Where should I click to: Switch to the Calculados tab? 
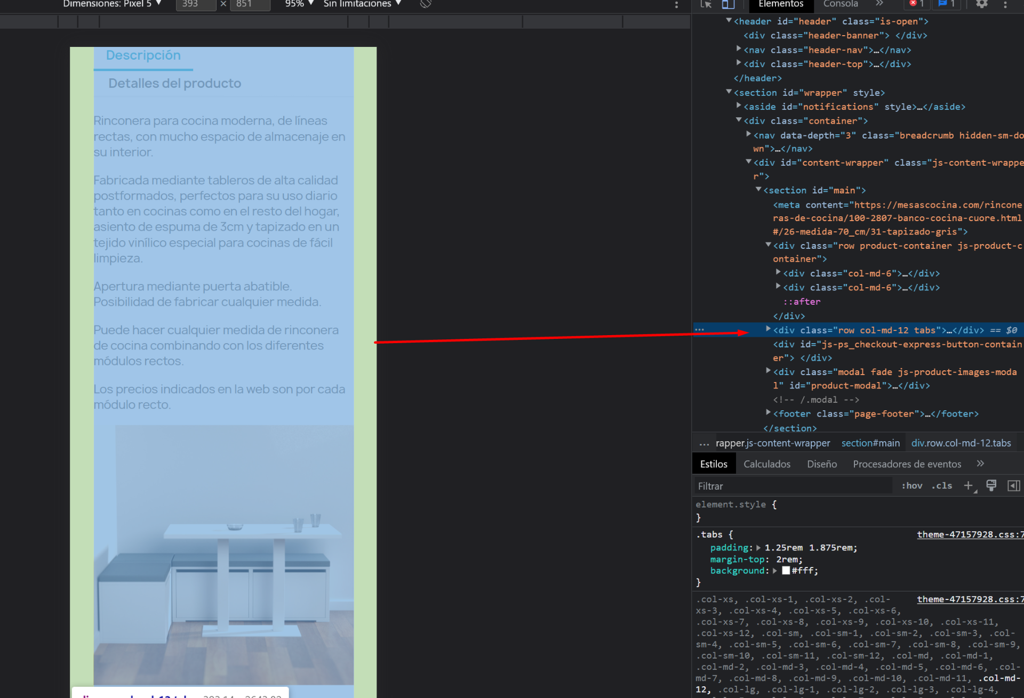click(x=767, y=464)
